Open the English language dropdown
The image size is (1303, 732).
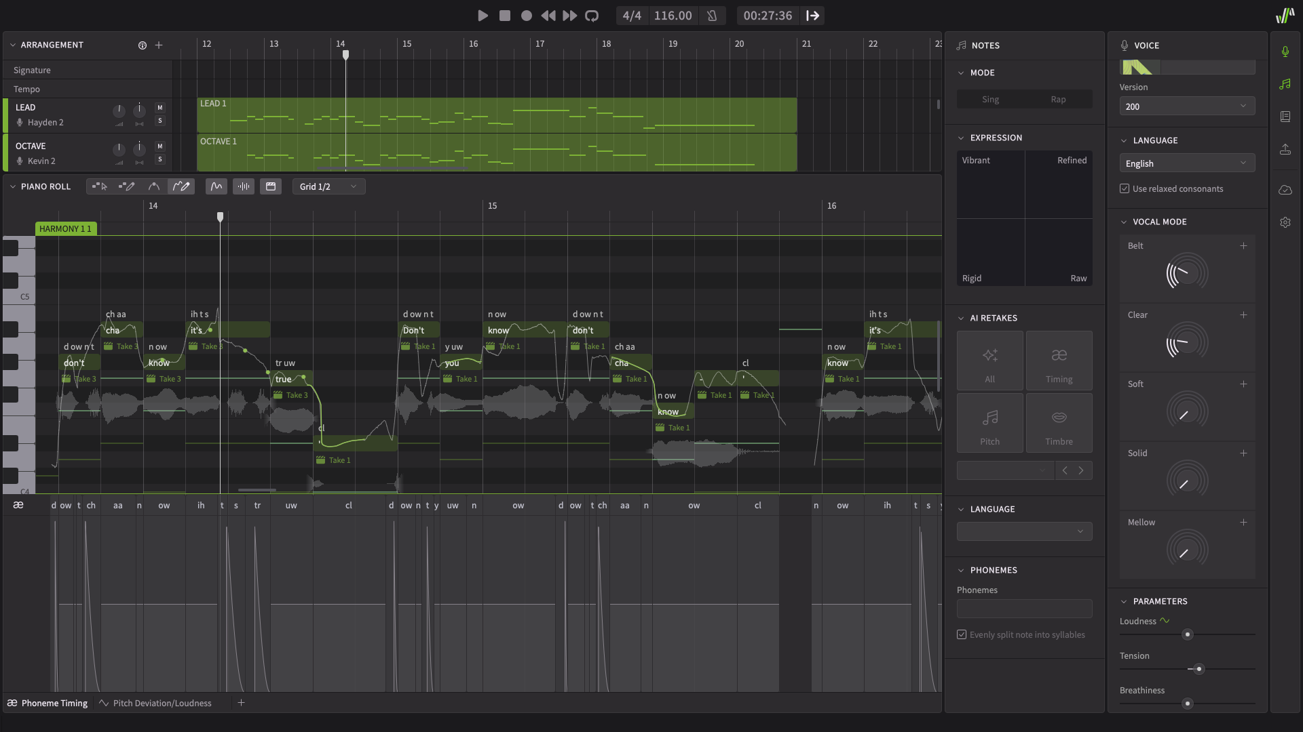pyautogui.click(x=1186, y=163)
